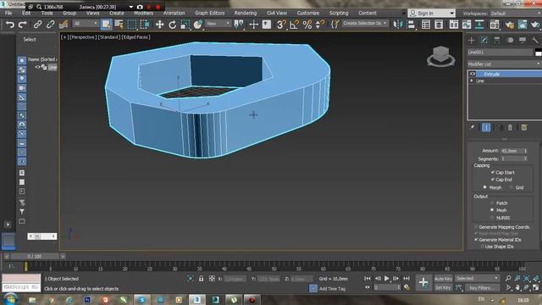
Task: Open the Modifiers menu
Action: (143, 14)
